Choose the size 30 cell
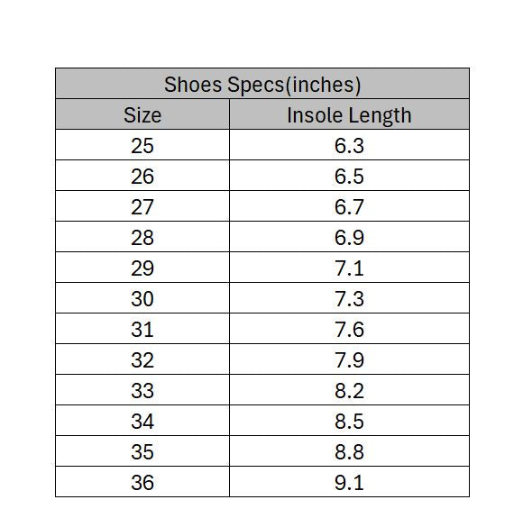 [142, 298]
